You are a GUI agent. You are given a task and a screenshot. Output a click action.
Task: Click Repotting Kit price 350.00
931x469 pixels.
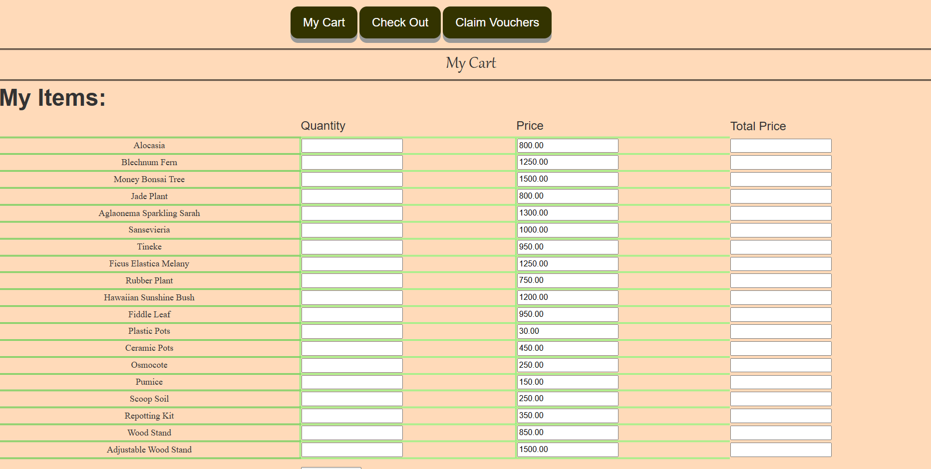pyautogui.click(x=568, y=416)
